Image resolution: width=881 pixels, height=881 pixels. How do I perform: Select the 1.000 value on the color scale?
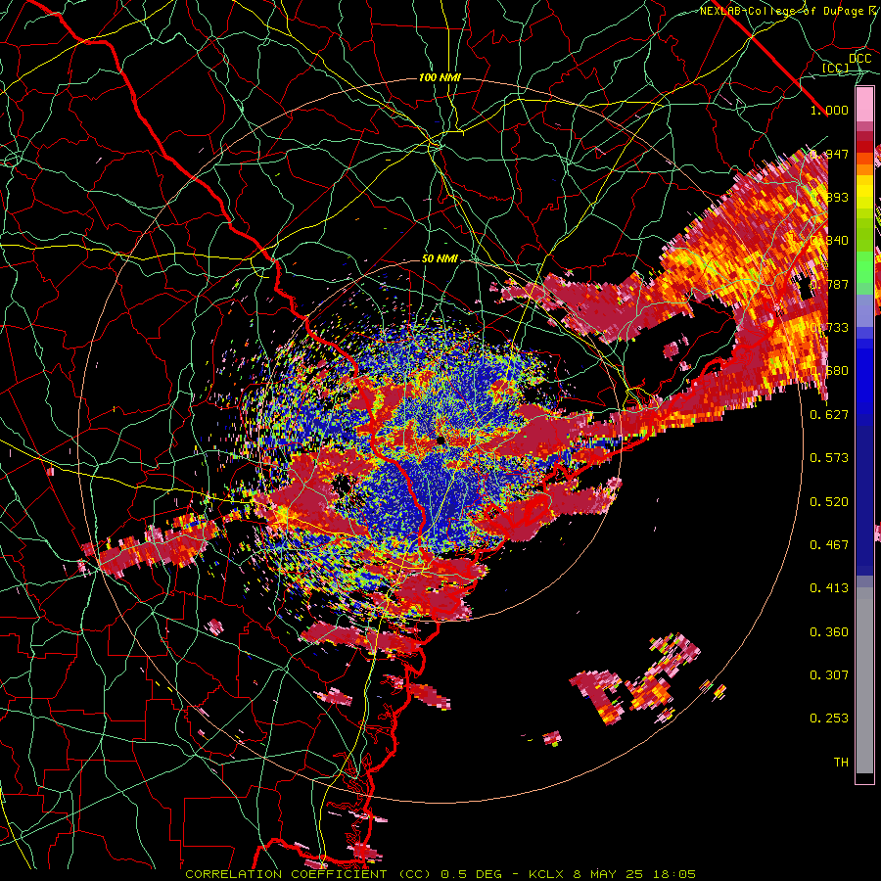pyautogui.click(x=829, y=110)
